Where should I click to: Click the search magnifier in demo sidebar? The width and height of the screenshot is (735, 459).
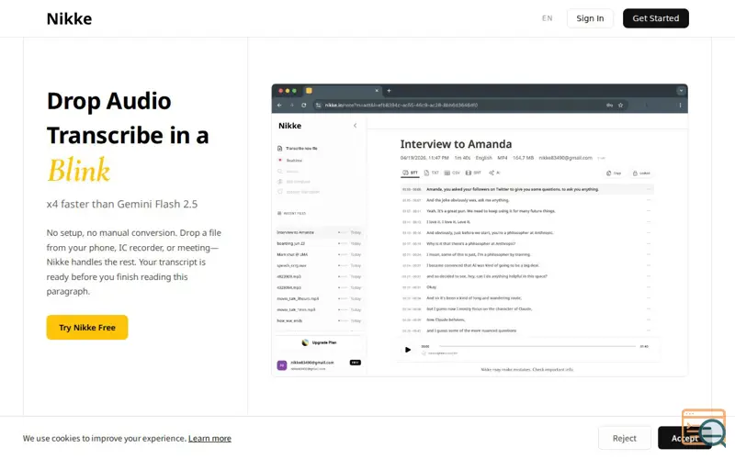click(x=280, y=171)
